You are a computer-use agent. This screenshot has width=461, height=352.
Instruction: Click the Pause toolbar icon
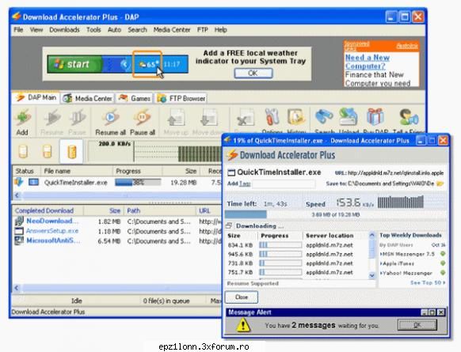[x=77, y=118]
